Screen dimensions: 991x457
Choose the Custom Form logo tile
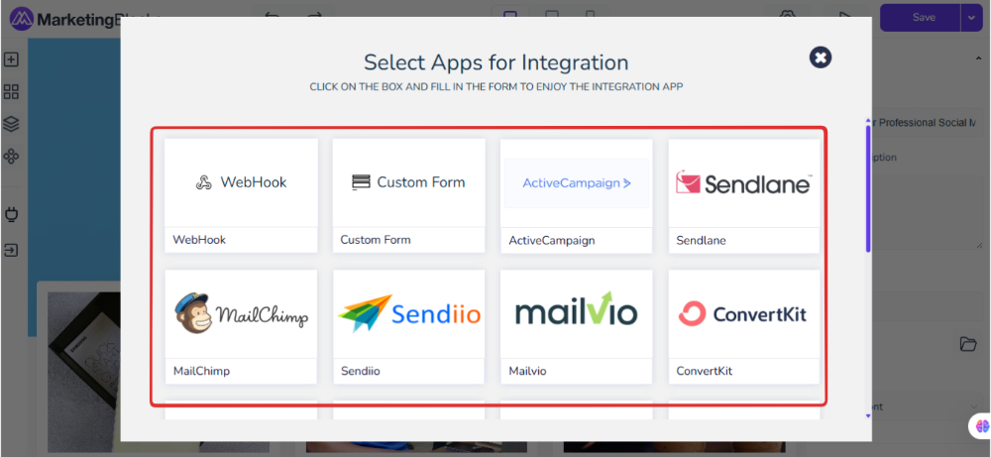[x=409, y=182]
